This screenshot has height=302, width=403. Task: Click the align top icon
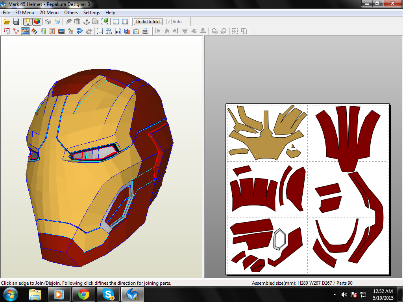pos(185,31)
